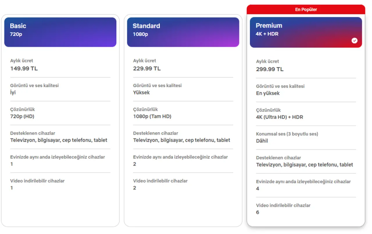Screen dimensions: 372x234
Task: Click the Premium plan price 299.99 TL
Action: click(x=270, y=69)
